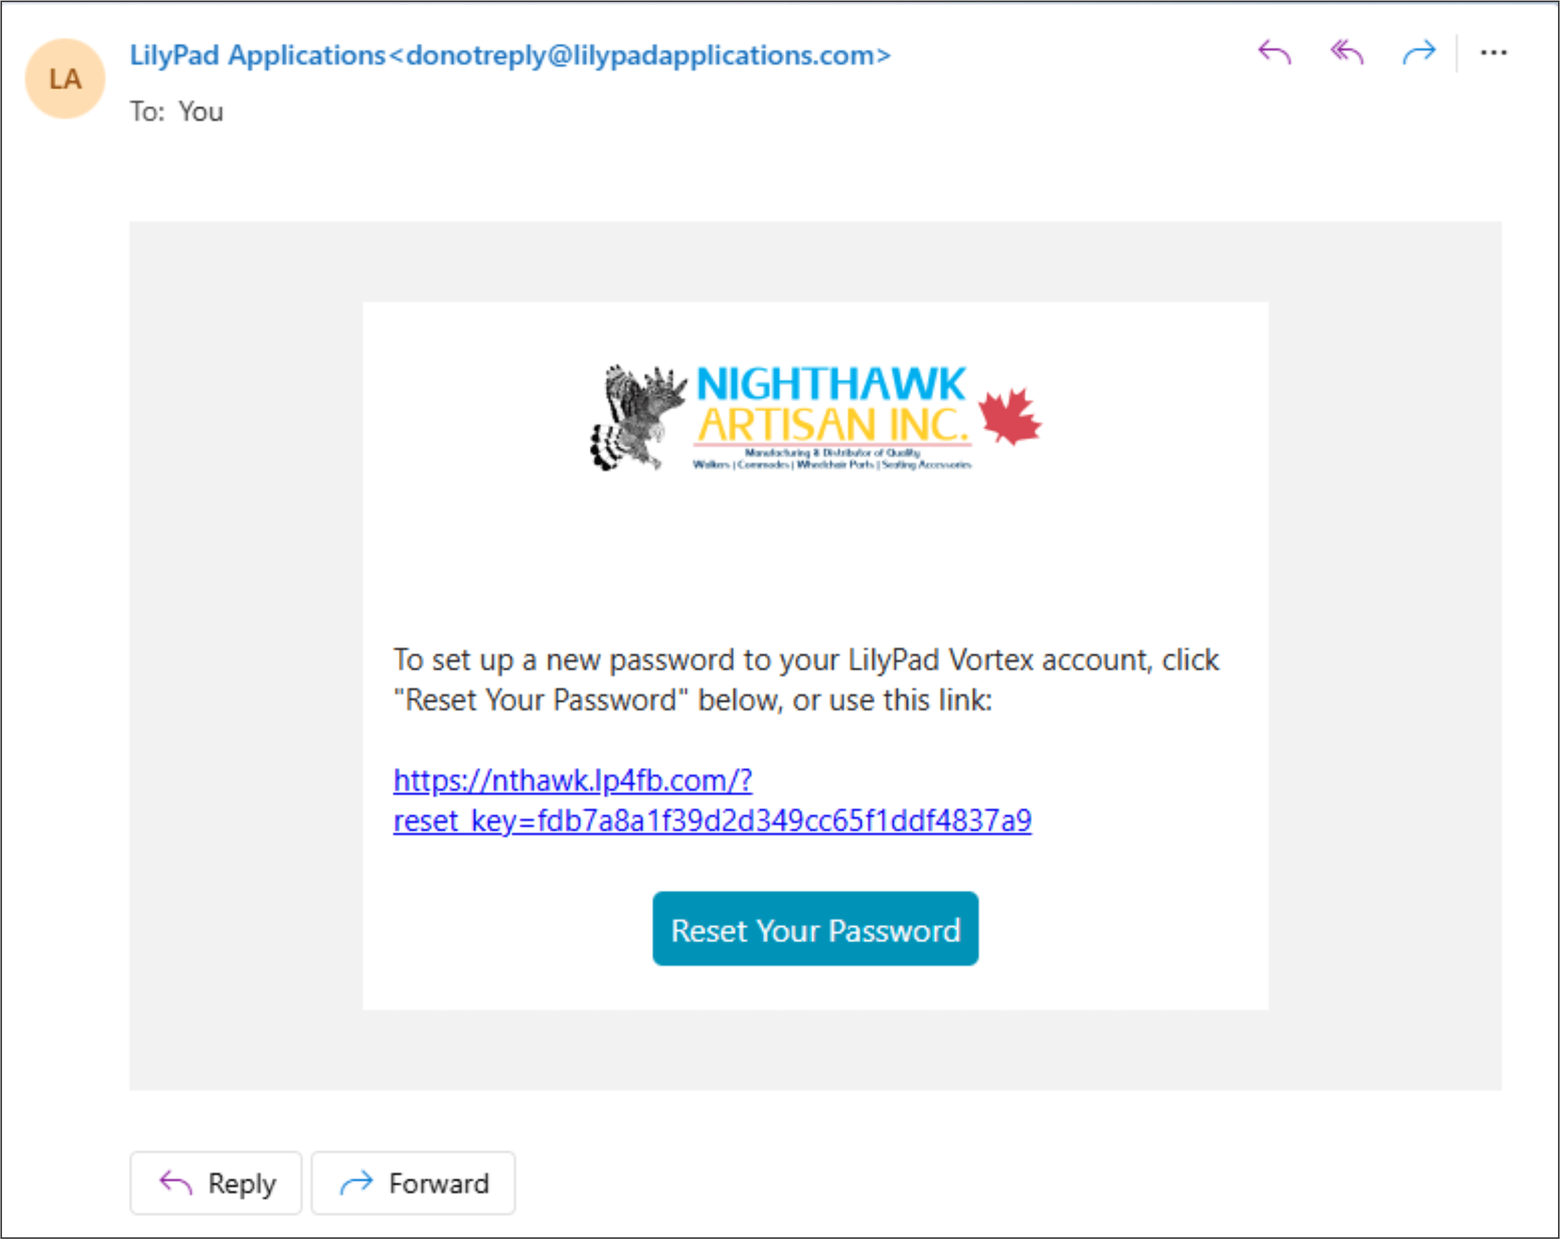Click the arrow icon inside bottom Reply button
Image resolution: width=1560 pixels, height=1239 pixels.
click(175, 1182)
